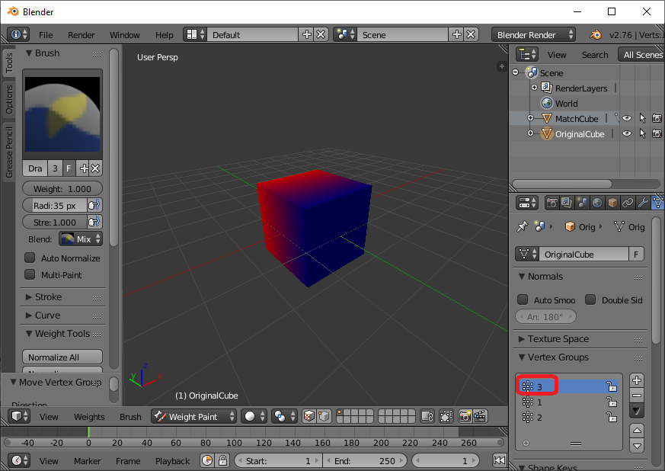Add a new brush with plus icon
Screen dimensions: 665x471
click(x=84, y=168)
